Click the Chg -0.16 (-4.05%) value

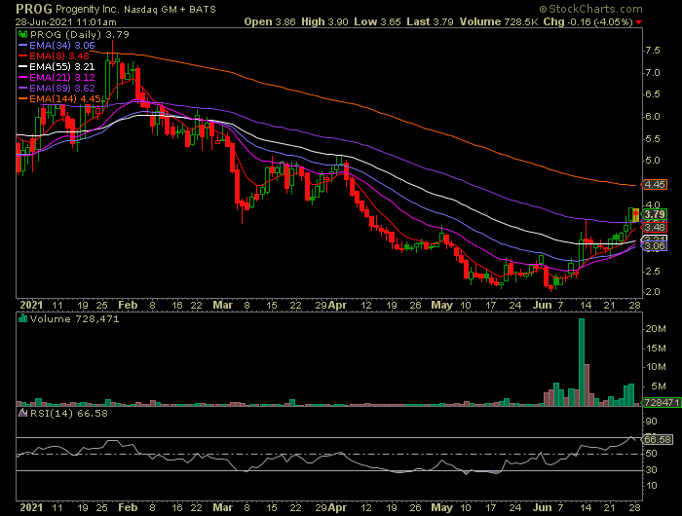pyautogui.click(x=588, y=21)
